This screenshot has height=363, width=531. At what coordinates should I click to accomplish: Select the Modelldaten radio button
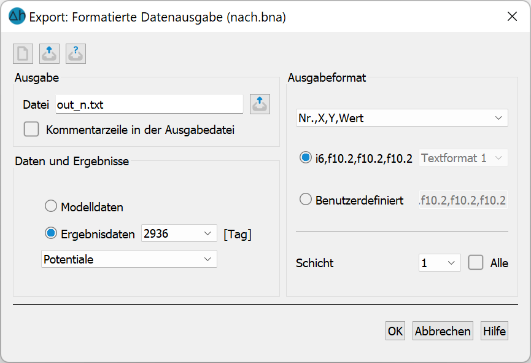pos(51,206)
